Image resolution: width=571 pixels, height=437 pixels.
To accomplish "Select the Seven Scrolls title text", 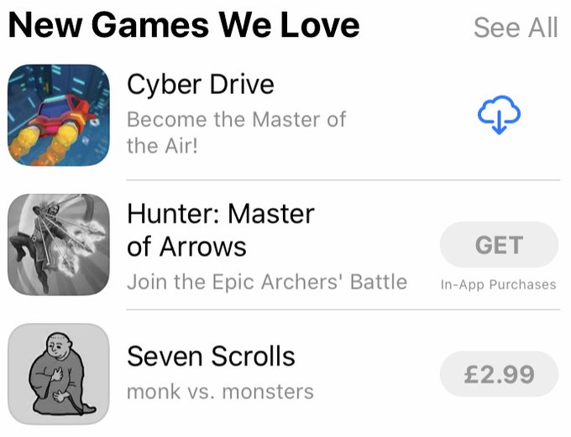I will (x=211, y=356).
